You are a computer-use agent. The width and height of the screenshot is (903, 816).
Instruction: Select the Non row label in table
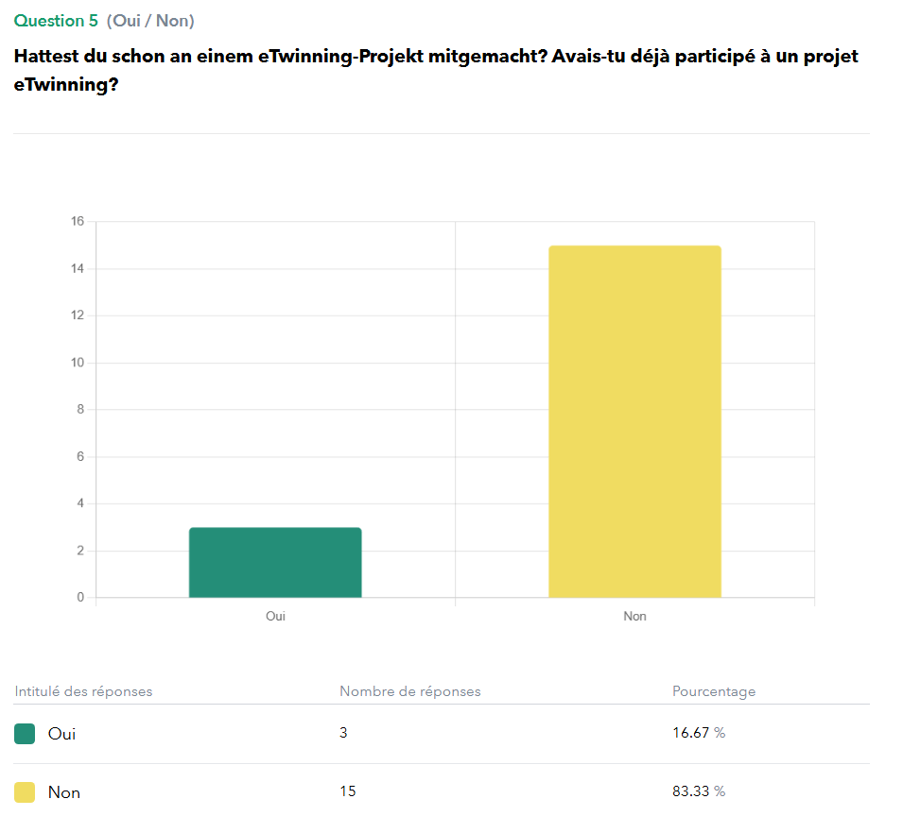[x=64, y=791]
